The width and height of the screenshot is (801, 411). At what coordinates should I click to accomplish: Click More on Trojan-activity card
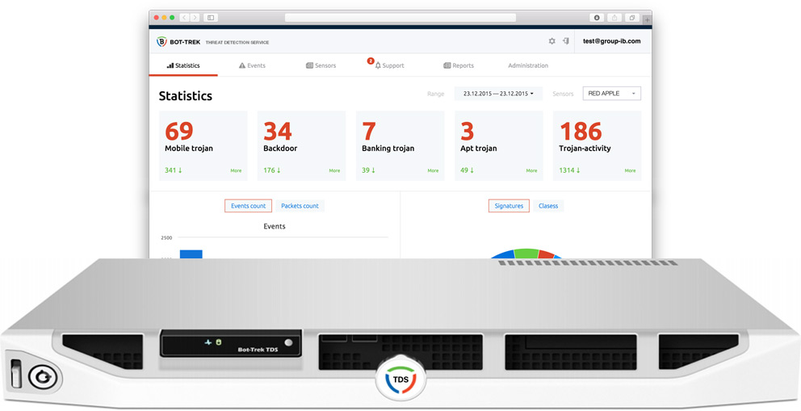coord(630,170)
